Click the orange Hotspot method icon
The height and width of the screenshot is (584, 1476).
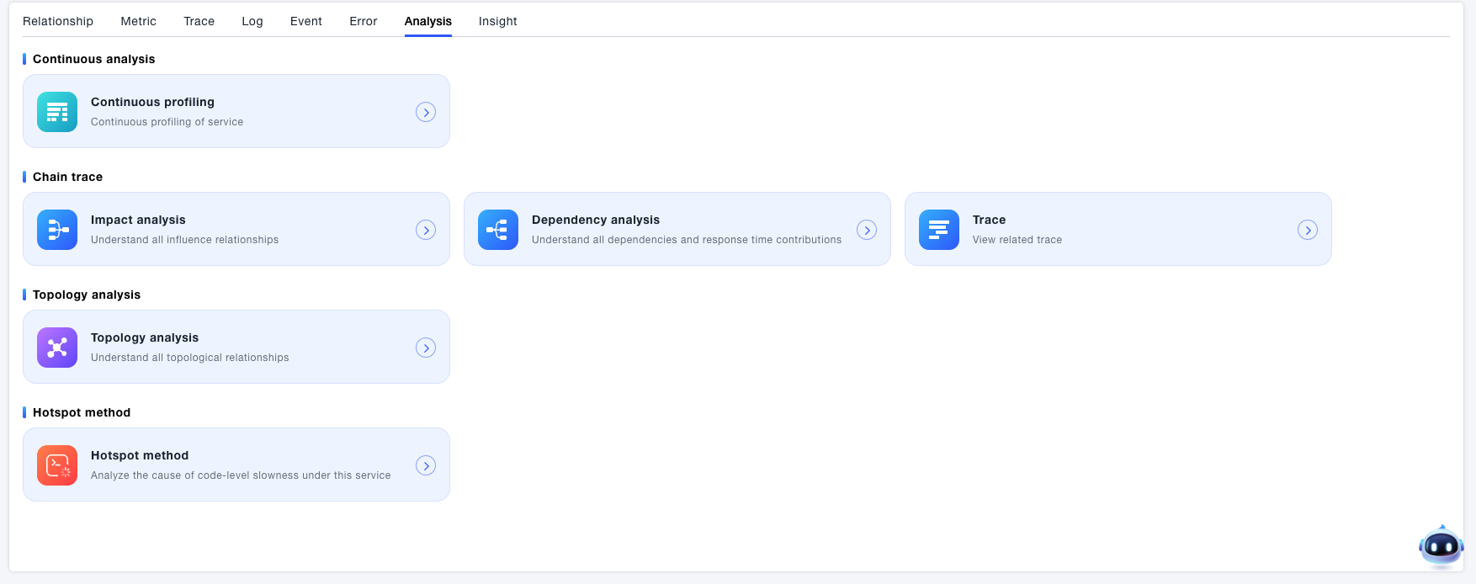coord(57,465)
